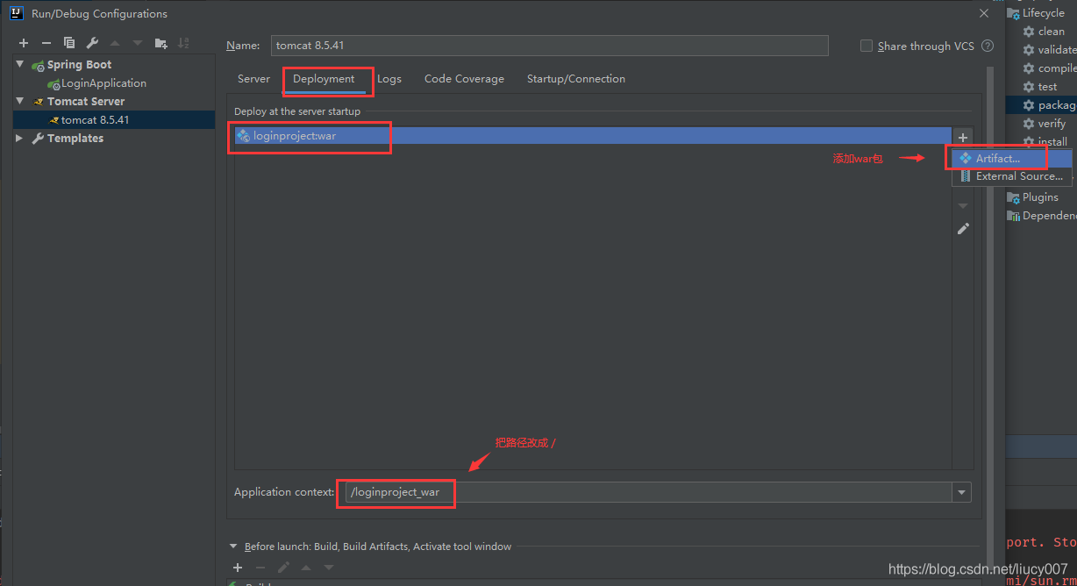Enable Share through VCS checkbox
Image resolution: width=1077 pixels, height=586 pixels.
coord(867,46)
